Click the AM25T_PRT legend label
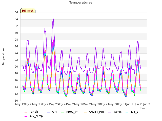Image resolution: width=162 pixels, height=121 pixels. [x=96, y=112]
